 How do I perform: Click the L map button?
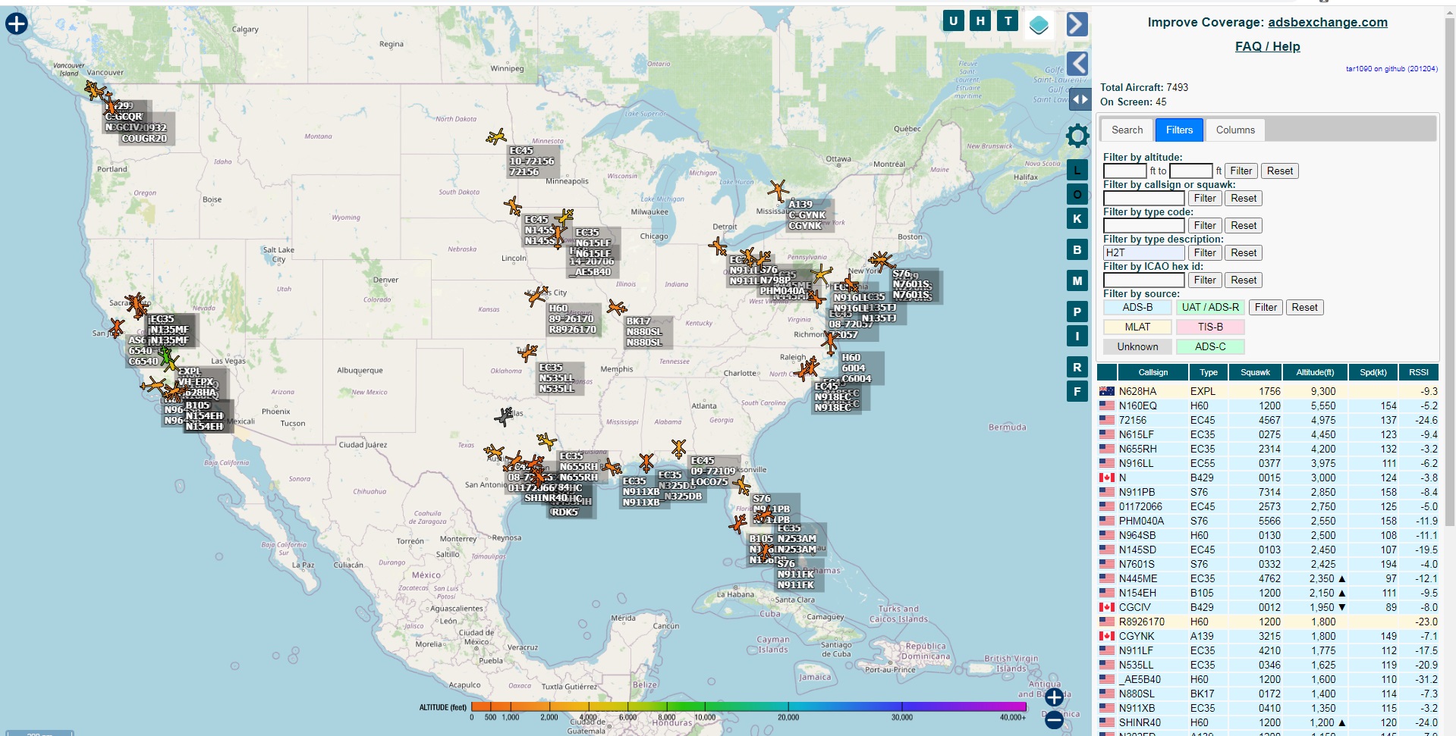pyautogui.click(x=1077, y=171)
